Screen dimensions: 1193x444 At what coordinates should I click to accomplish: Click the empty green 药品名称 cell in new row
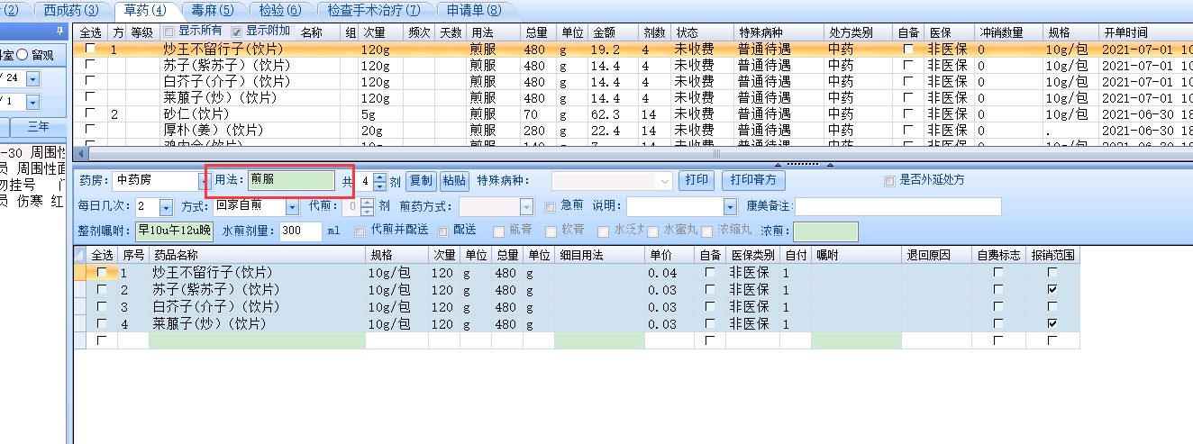(257, 340)
